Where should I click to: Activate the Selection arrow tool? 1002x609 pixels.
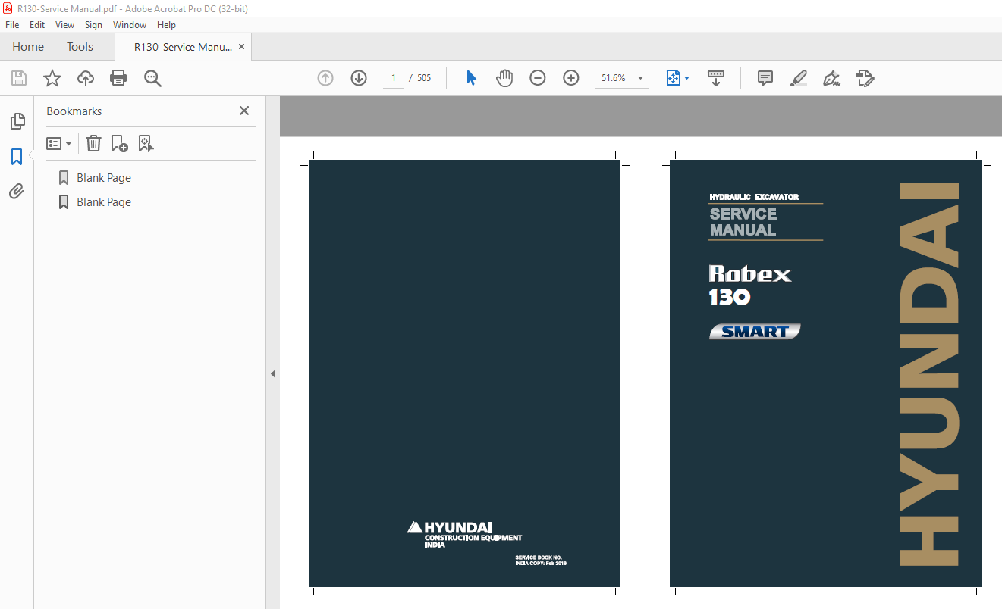(x=471, y=78)
